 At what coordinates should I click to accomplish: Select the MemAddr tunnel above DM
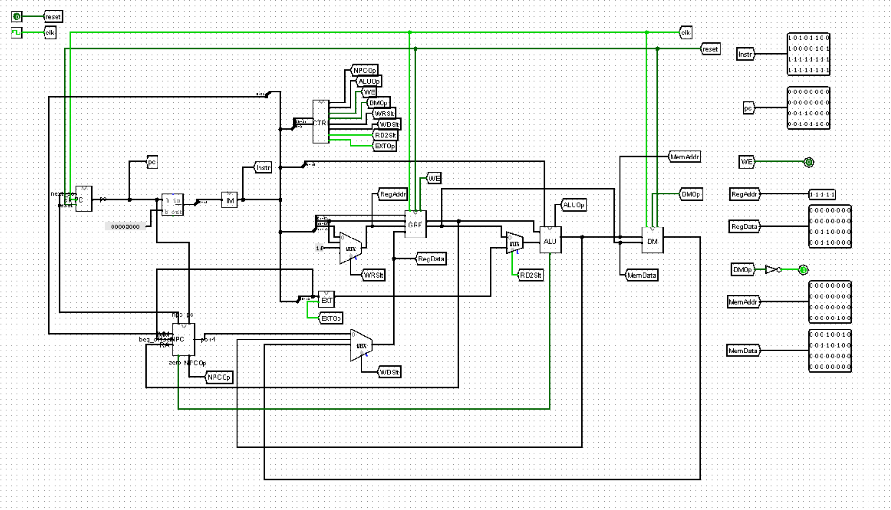[x=685, y=157]
